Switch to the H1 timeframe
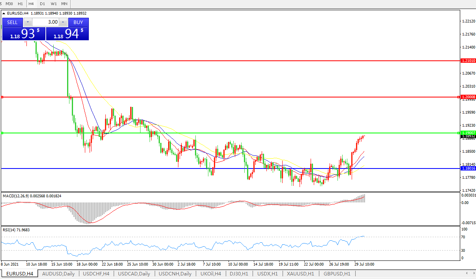Image resolution: width=476 pixels, height=279 pixels. coord(20,4)
